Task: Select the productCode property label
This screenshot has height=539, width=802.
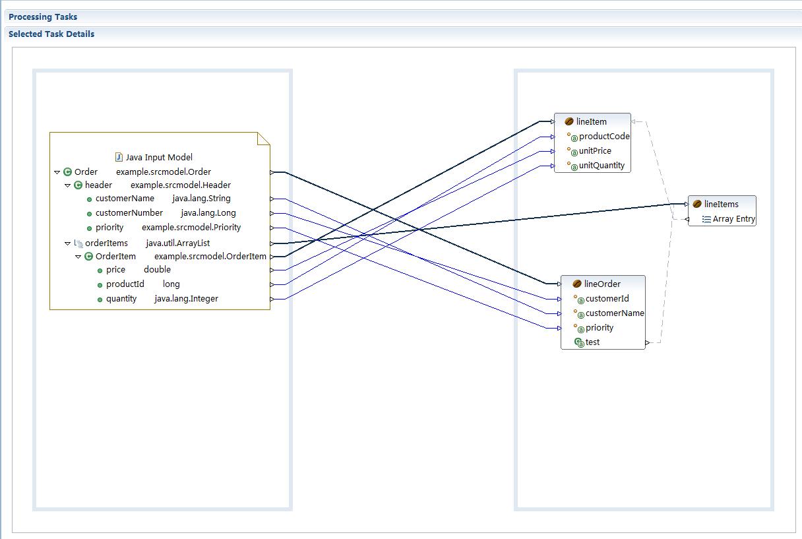Action: click(x=604, y=137)
